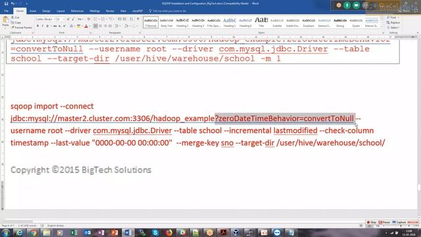Viewport: 421px width, 237px height.
Task: Open Google Chrome from the taskbar
Action: [x=33, y=232]
